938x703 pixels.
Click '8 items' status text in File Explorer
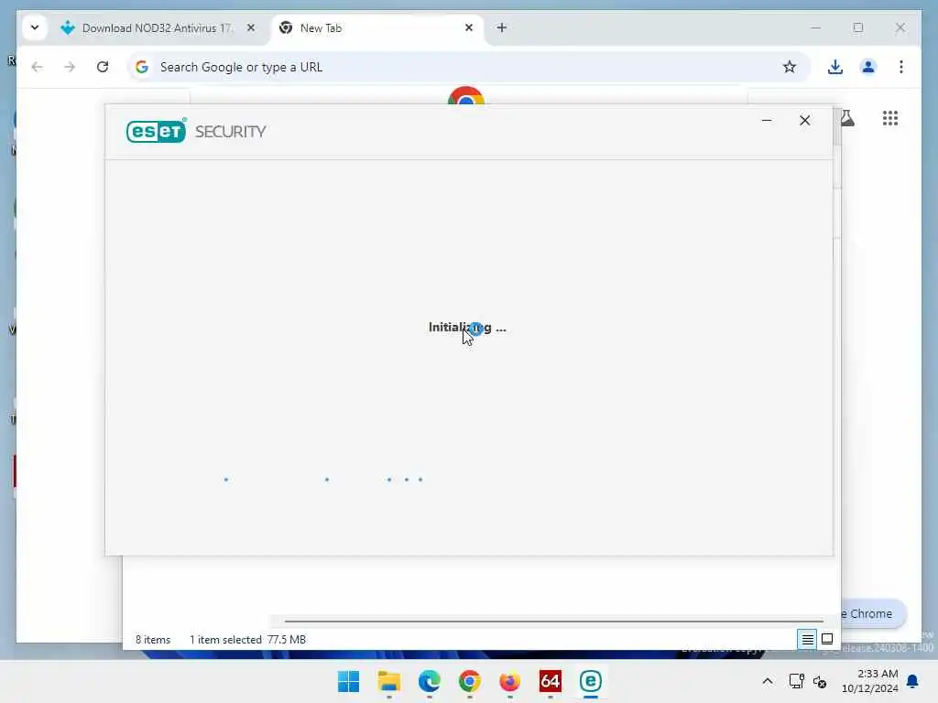tap(153, 640)
